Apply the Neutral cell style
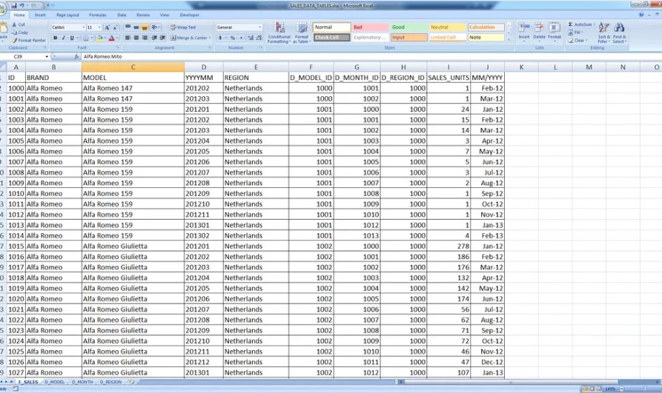This screenshot has height=393, width=662. (448, 27)
